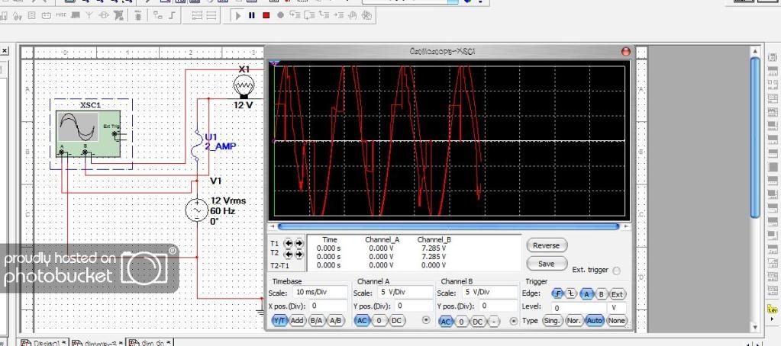The image size is (781, 346).
Task: Select B/A timebase mode
Action: [x=316, y=321]
